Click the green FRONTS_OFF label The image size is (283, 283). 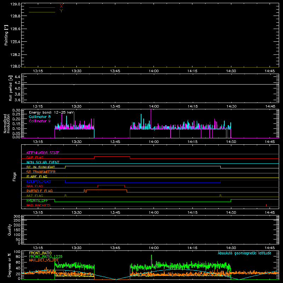click(37, 201)
